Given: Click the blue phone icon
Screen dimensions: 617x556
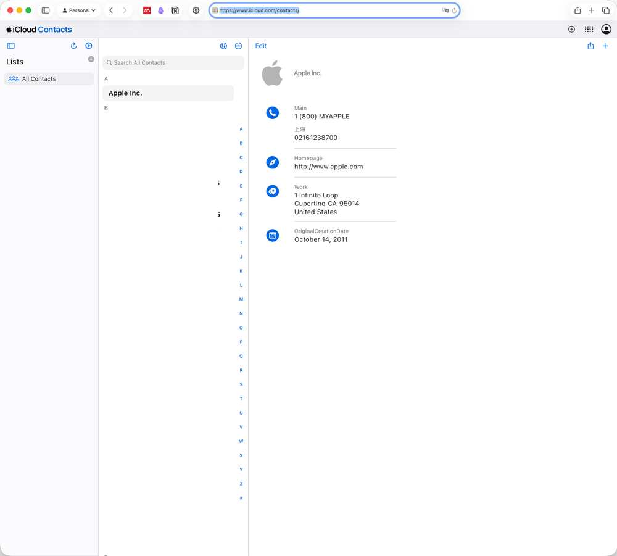Looking at the screenshot, I should (272, 113).
